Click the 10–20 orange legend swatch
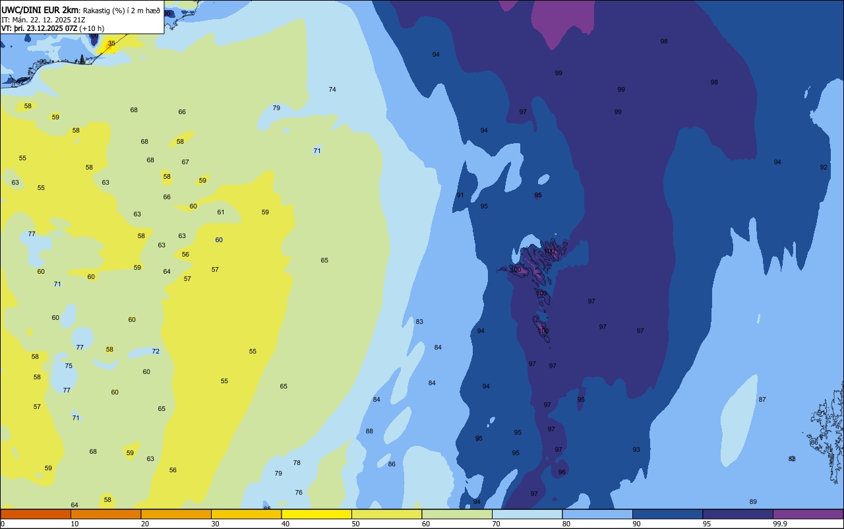 (x=105, y=514)
